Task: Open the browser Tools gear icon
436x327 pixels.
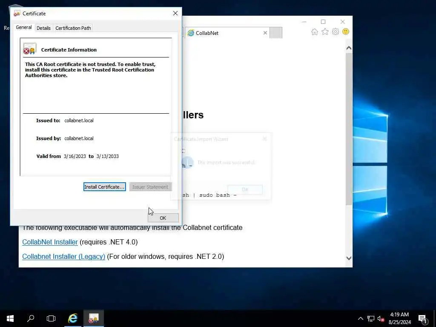Action: click(x=336, y=32)
